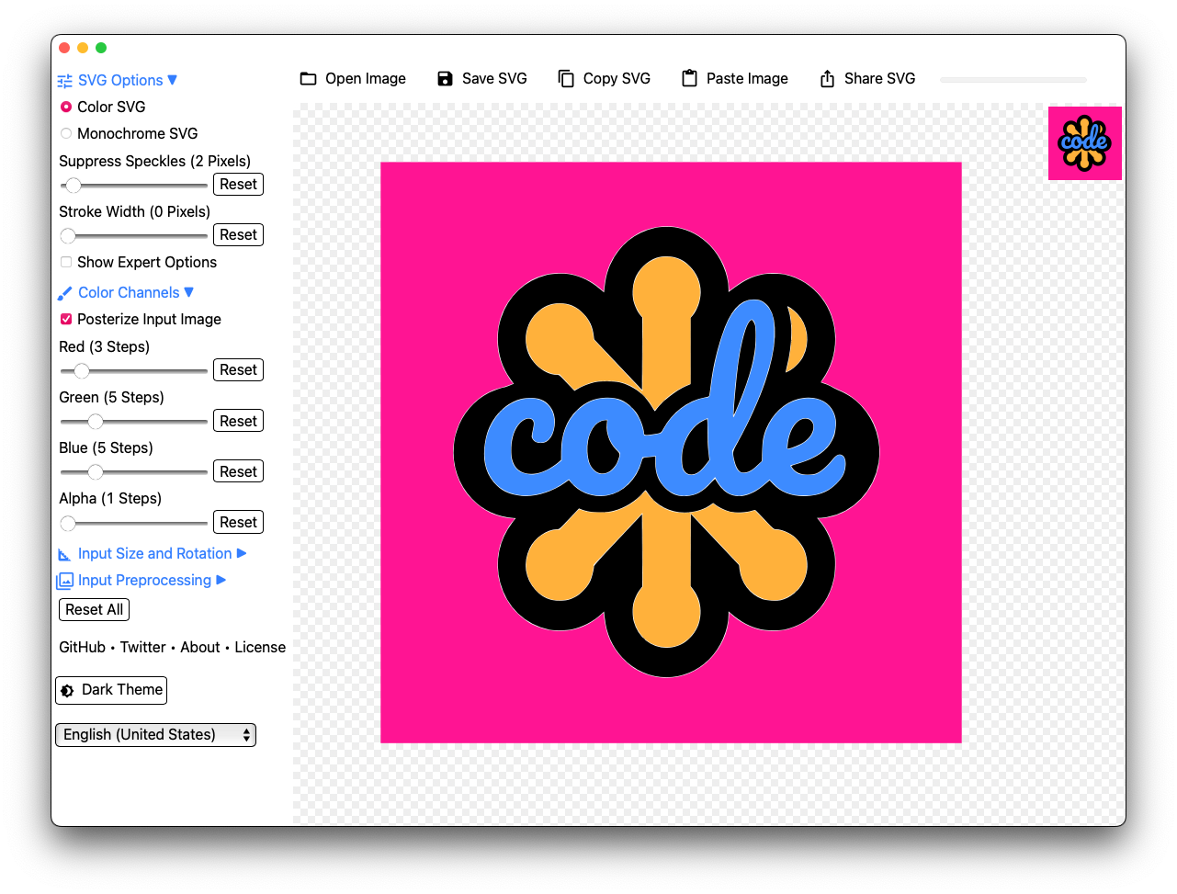The height and width of the screenshot is (894, 1177).
Task: Click the green maximize window button
Action: click(x=101, y=48)
